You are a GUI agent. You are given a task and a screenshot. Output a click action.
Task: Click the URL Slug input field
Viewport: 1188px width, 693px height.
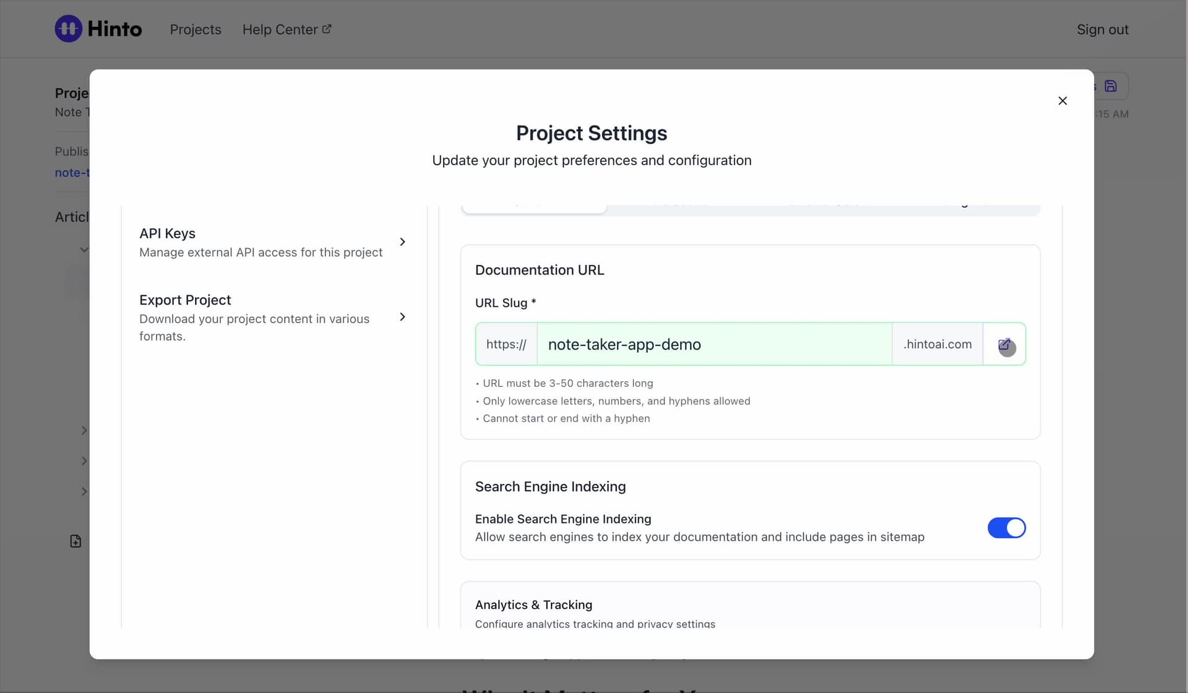click(713, 345)
